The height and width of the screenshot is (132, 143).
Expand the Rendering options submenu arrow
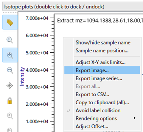click(x=135, y=118)
